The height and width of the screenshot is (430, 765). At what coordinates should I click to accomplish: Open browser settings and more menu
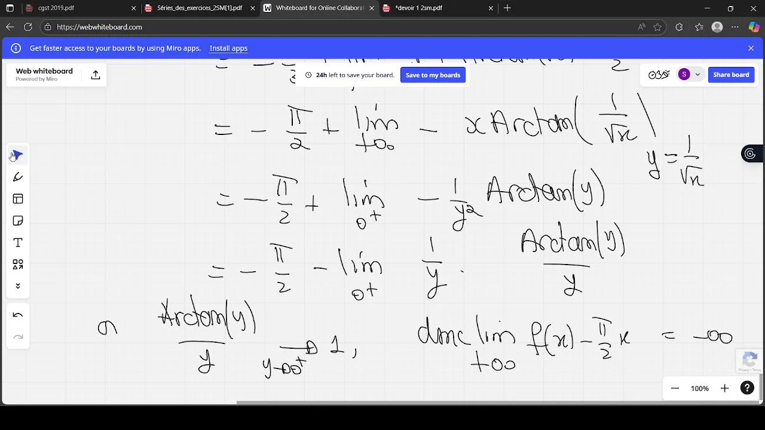tap(735, 27)
